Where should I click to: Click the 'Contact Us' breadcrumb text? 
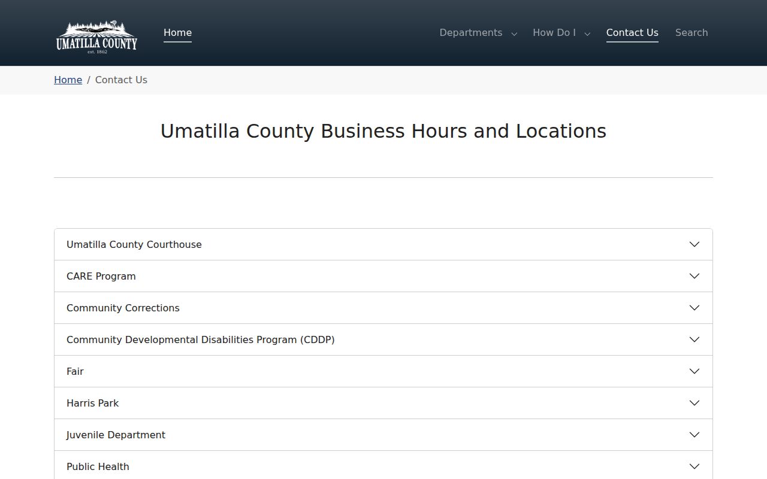click(x=121, y=80)
